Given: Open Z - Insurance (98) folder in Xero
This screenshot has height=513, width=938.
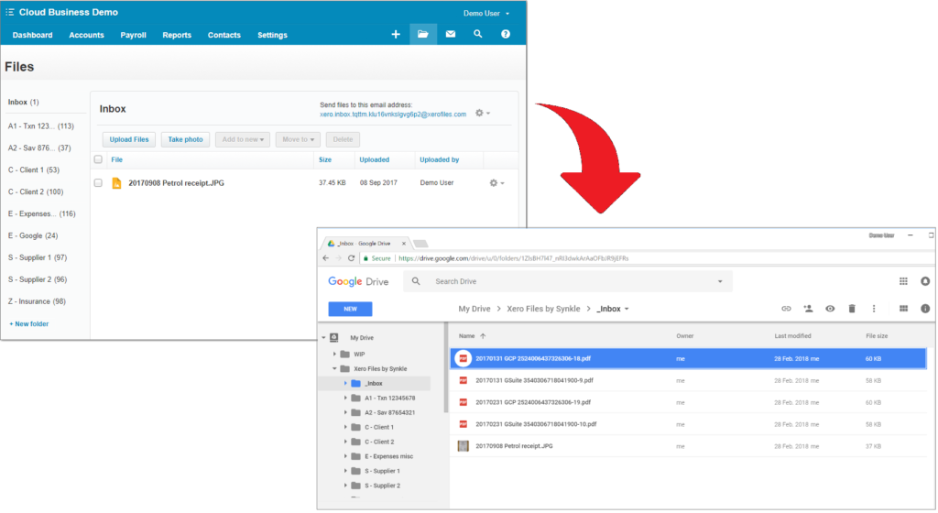Looking at the screenshot, I should point(37,301).
